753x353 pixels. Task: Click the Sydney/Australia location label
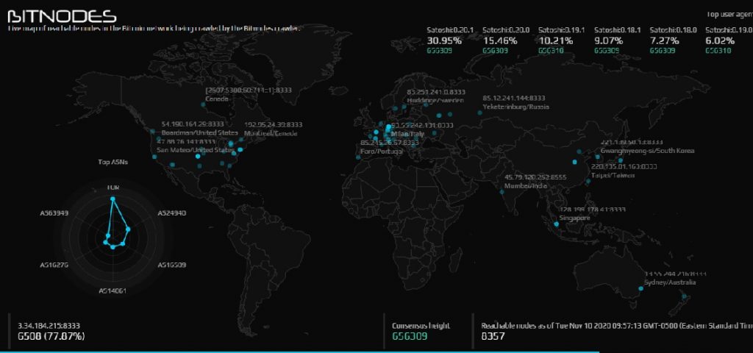click(669, 282)
